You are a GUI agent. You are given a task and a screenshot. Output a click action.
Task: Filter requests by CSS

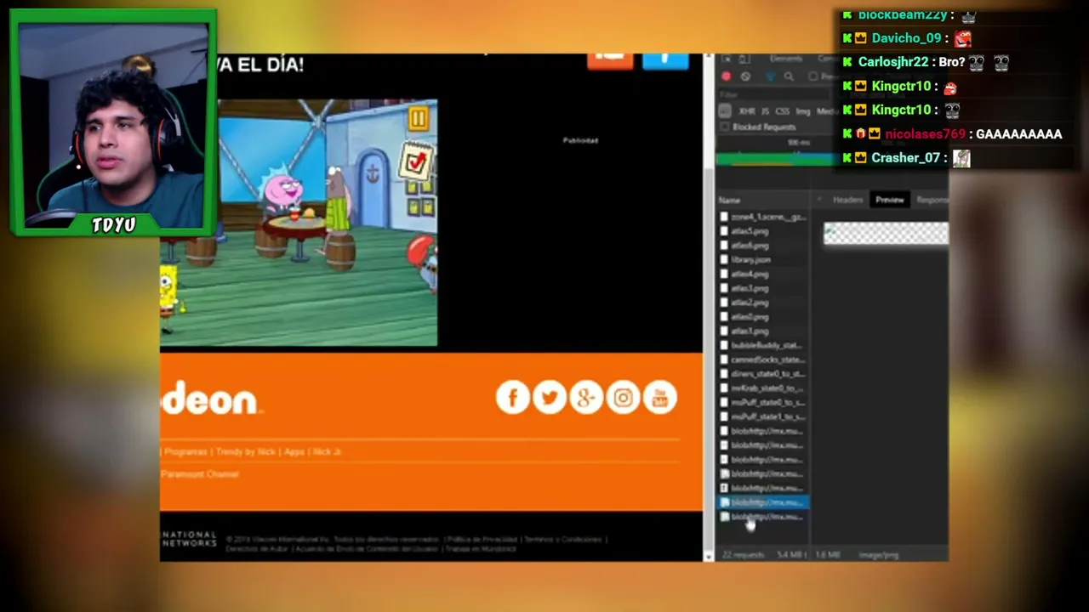click(782, 111)
